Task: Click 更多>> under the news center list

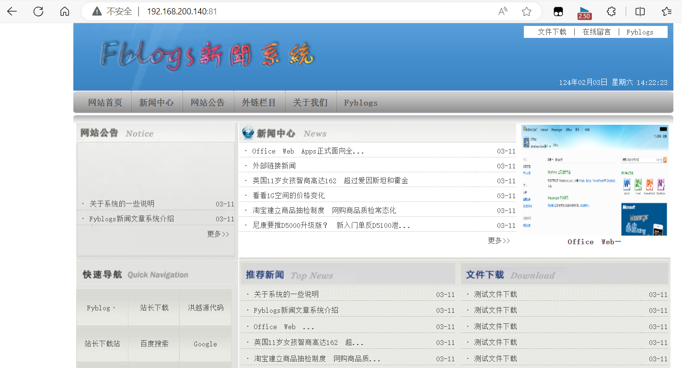Action: click(x=498, y=240)
